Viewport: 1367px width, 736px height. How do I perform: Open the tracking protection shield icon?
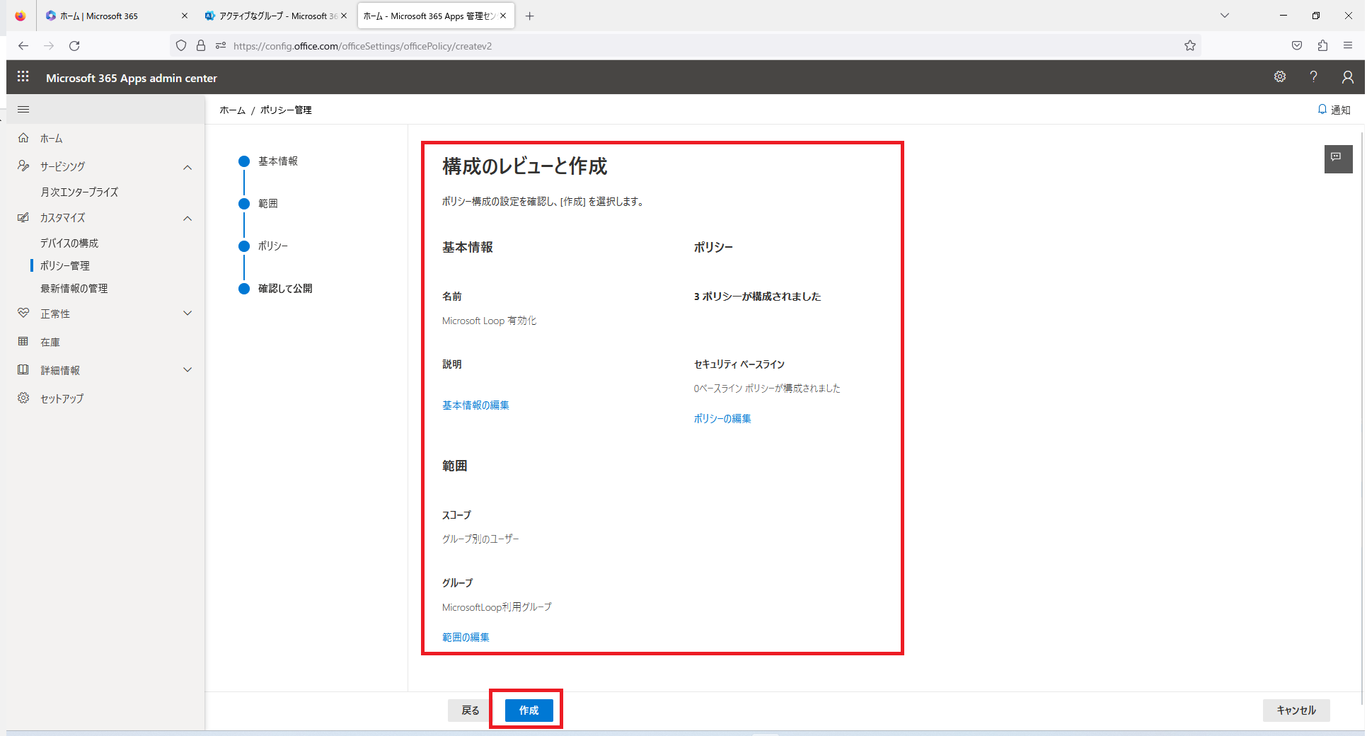click(x=181, y=45)
